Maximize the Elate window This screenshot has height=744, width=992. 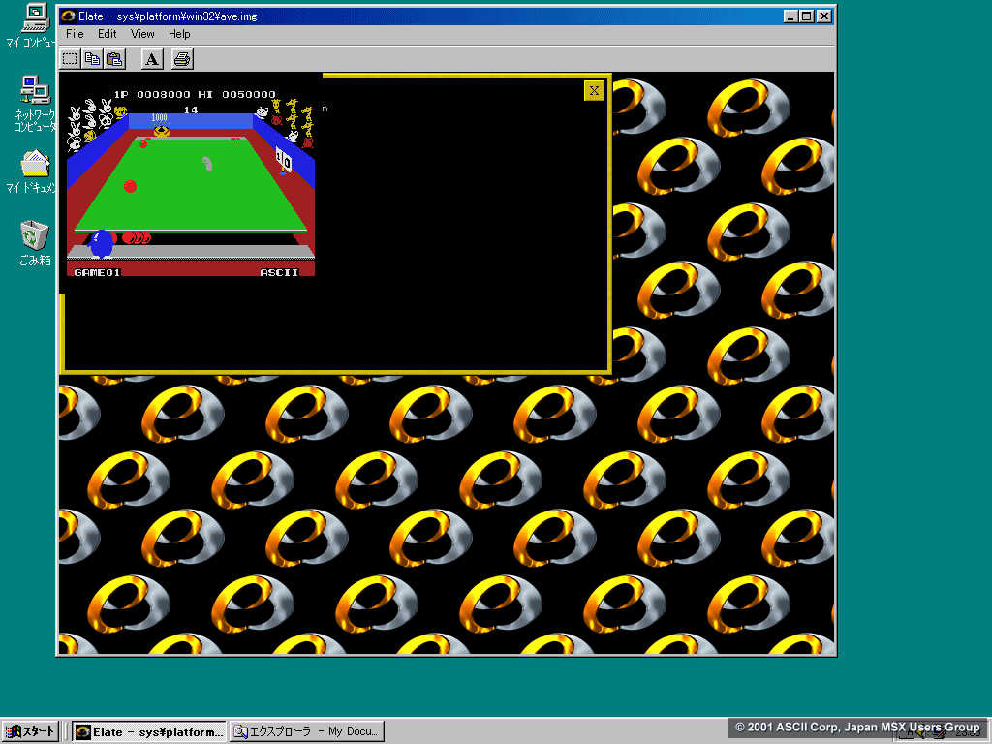[x=807, y=15]
